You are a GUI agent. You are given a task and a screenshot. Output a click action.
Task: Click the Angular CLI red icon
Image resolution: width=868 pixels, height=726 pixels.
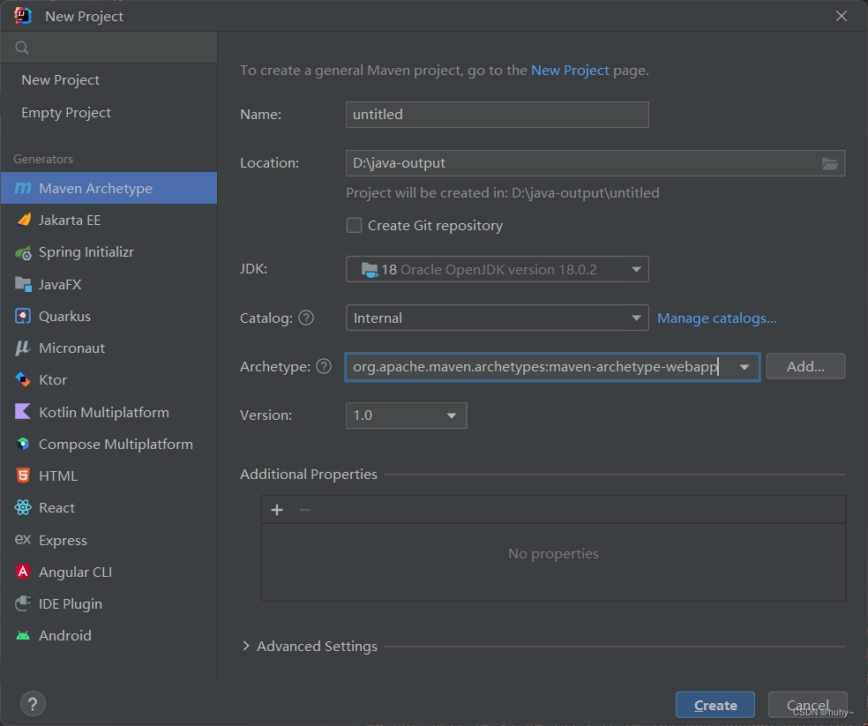tap(23, 571)
